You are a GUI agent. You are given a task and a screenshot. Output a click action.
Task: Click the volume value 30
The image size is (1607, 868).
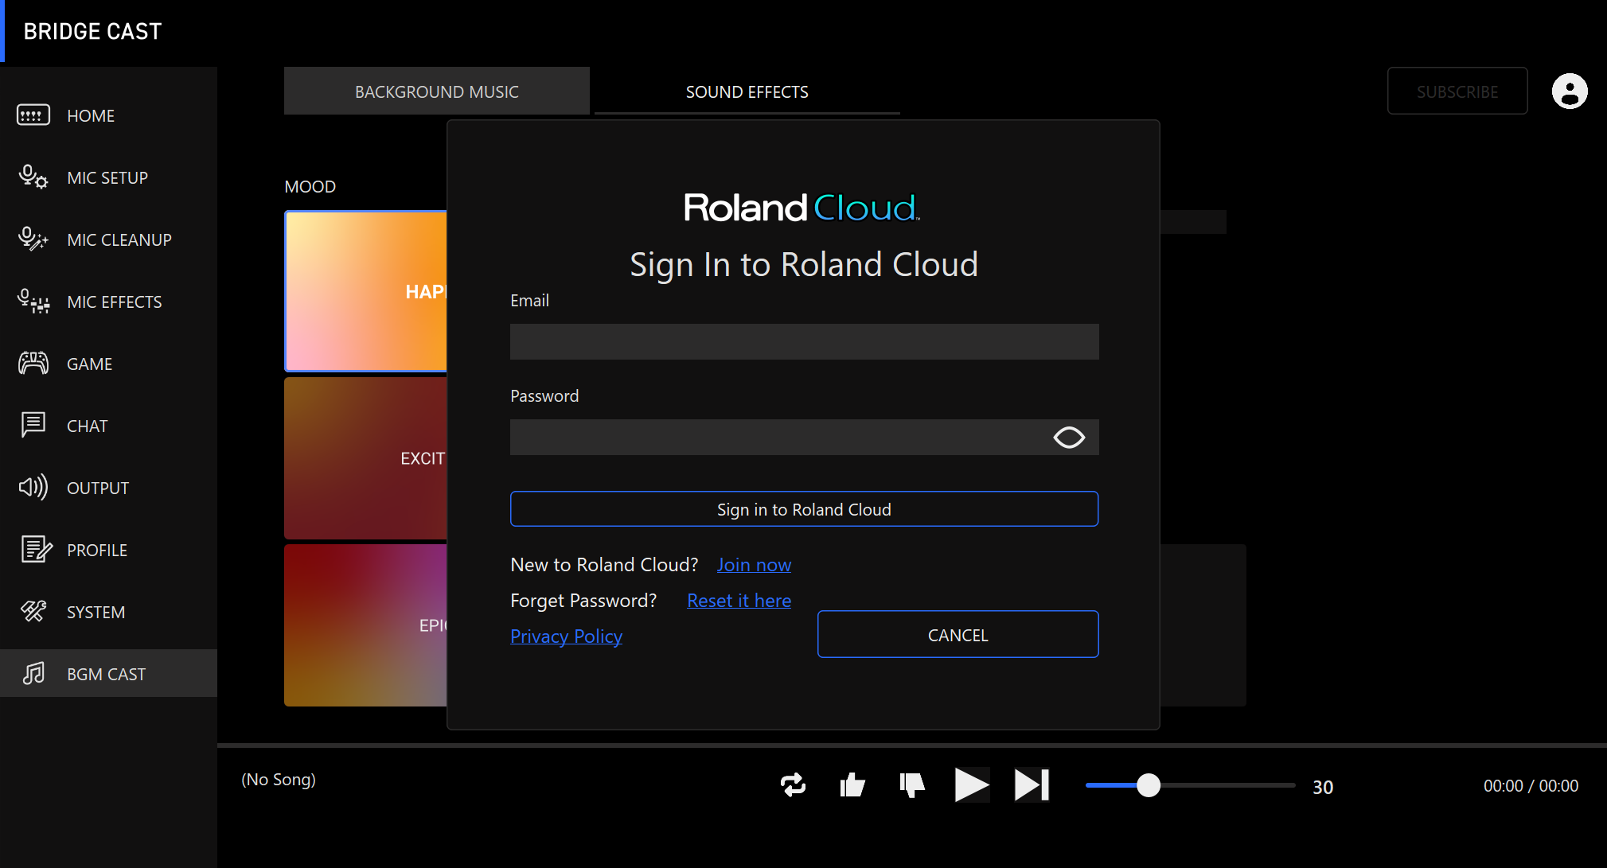(x=1323, y=787)
